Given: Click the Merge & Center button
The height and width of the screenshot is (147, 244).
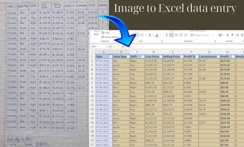Looking at the screenshot, I should pos(200,35).
